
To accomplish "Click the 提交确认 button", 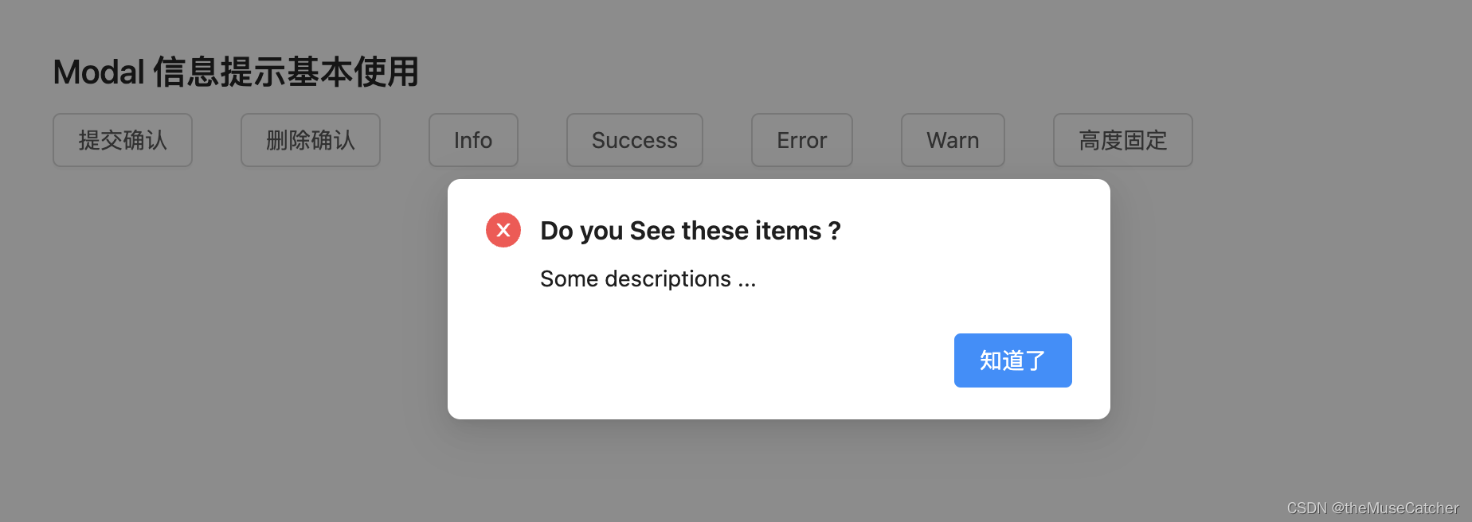I will tap(123, 140).
